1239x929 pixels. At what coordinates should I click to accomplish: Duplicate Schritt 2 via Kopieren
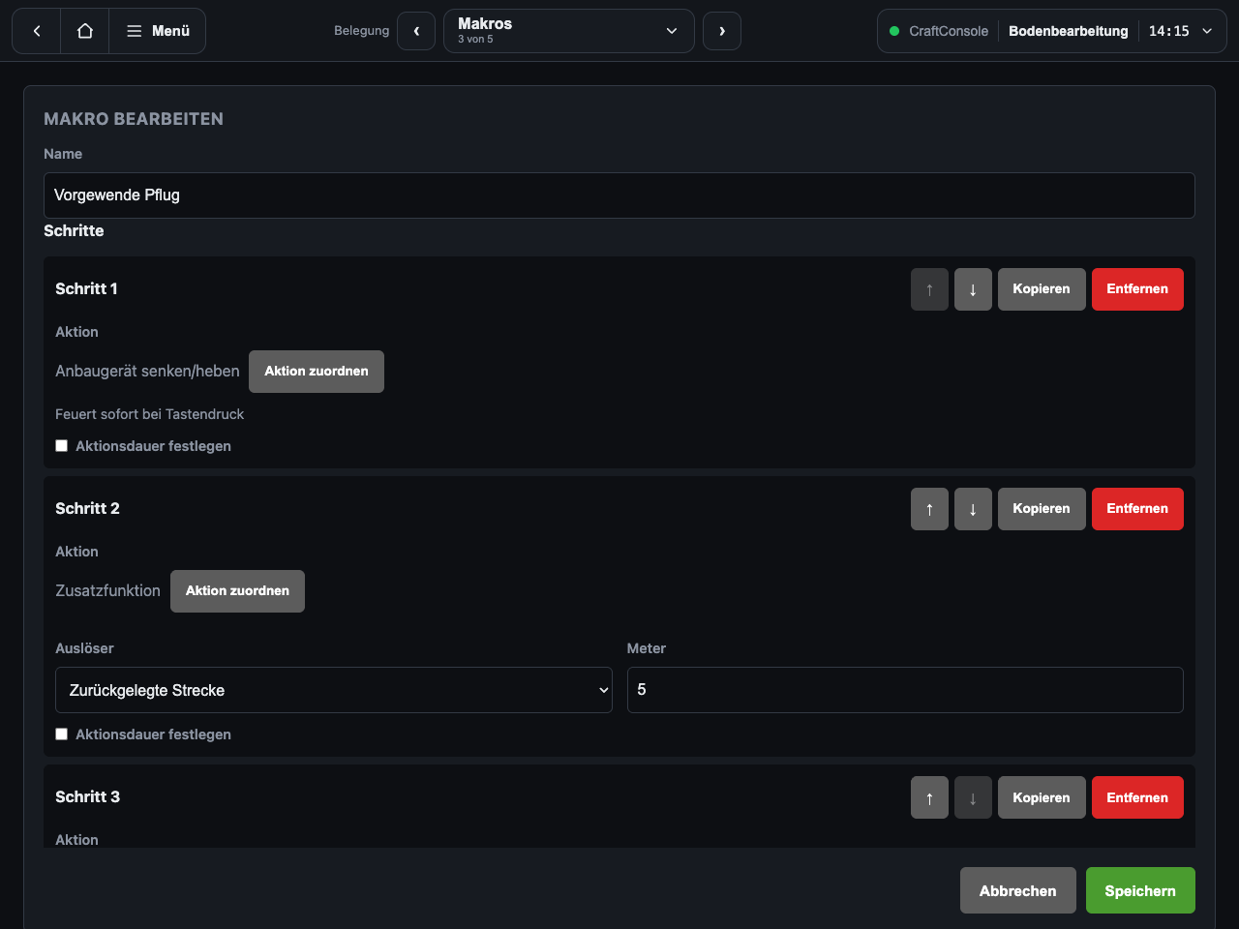1042,509
